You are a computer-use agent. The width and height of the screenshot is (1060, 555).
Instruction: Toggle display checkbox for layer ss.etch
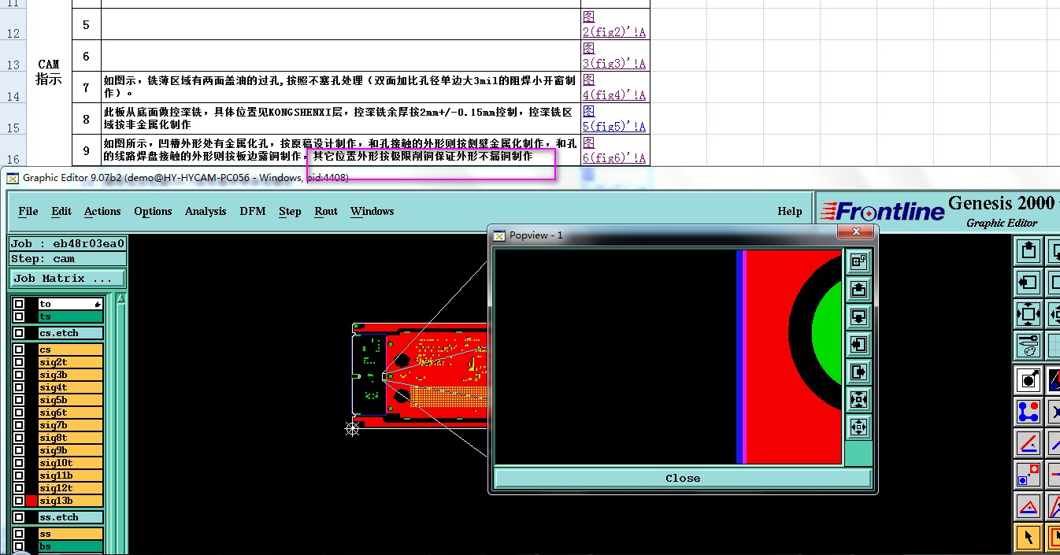click(x=18, y=517)
